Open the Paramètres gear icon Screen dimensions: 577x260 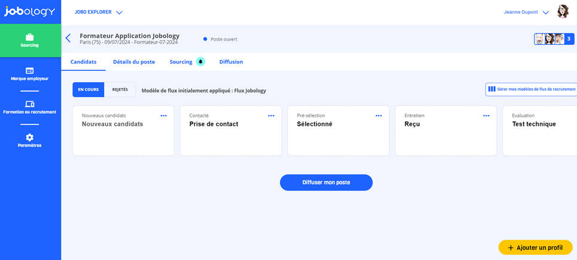(x=29, y=137)
